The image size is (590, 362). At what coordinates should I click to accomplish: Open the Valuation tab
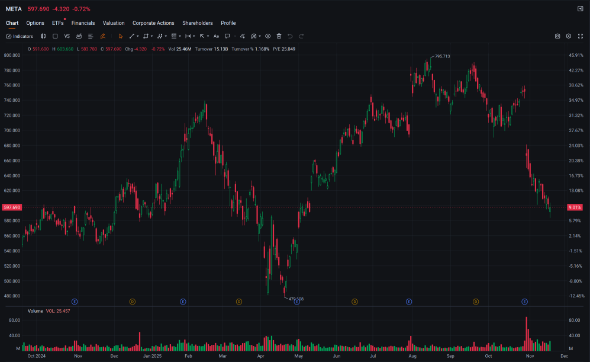114,23
